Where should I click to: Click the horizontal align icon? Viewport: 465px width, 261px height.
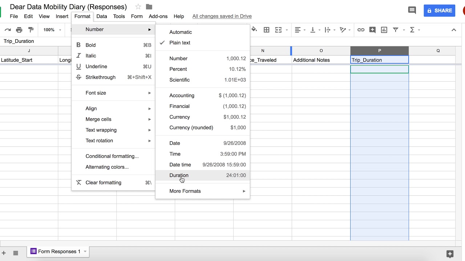(x=298, y=30)
